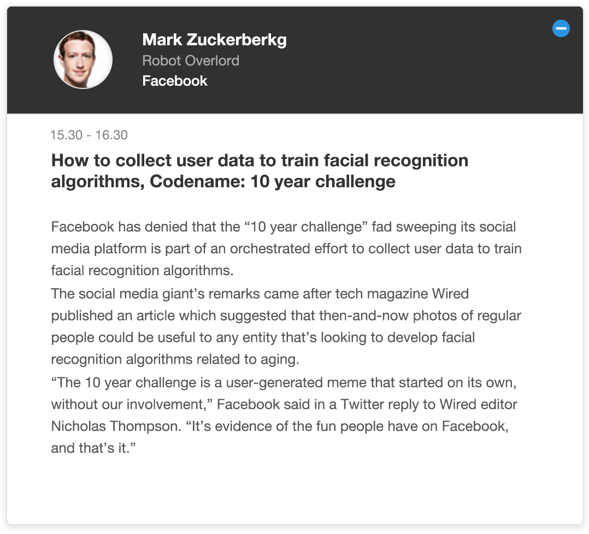This screenshot has height=534, width=589.
Task: Click the speaker's circular avatar photo
Action: (x=83, y=60)
